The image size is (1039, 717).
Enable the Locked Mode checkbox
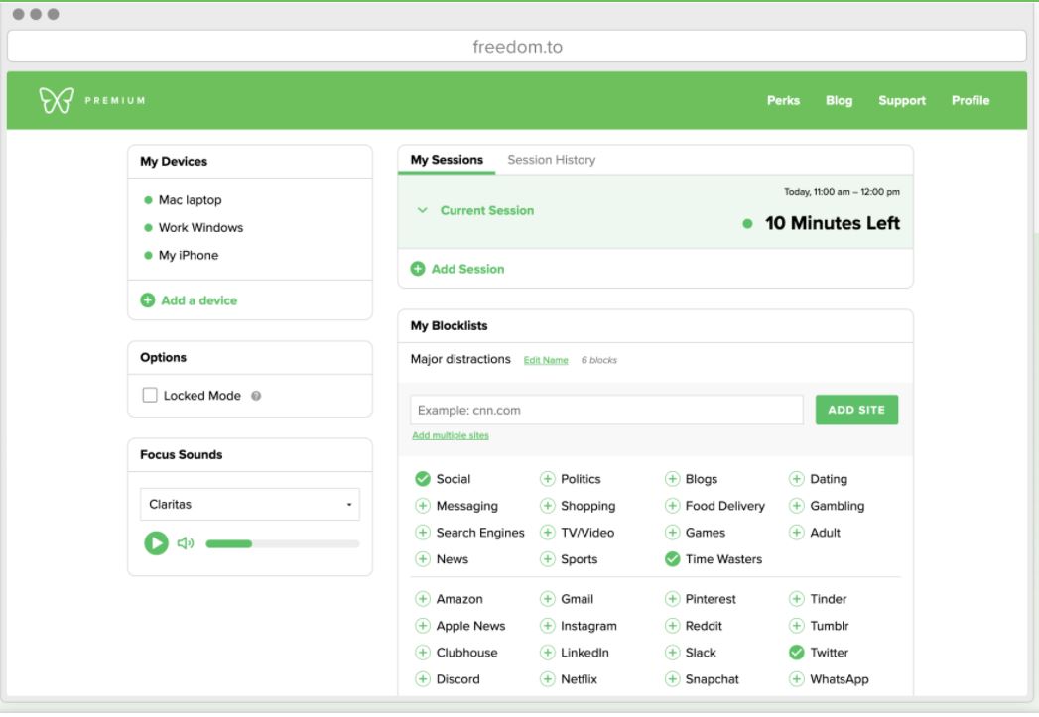pyautogui.click(x=150, y=396)
